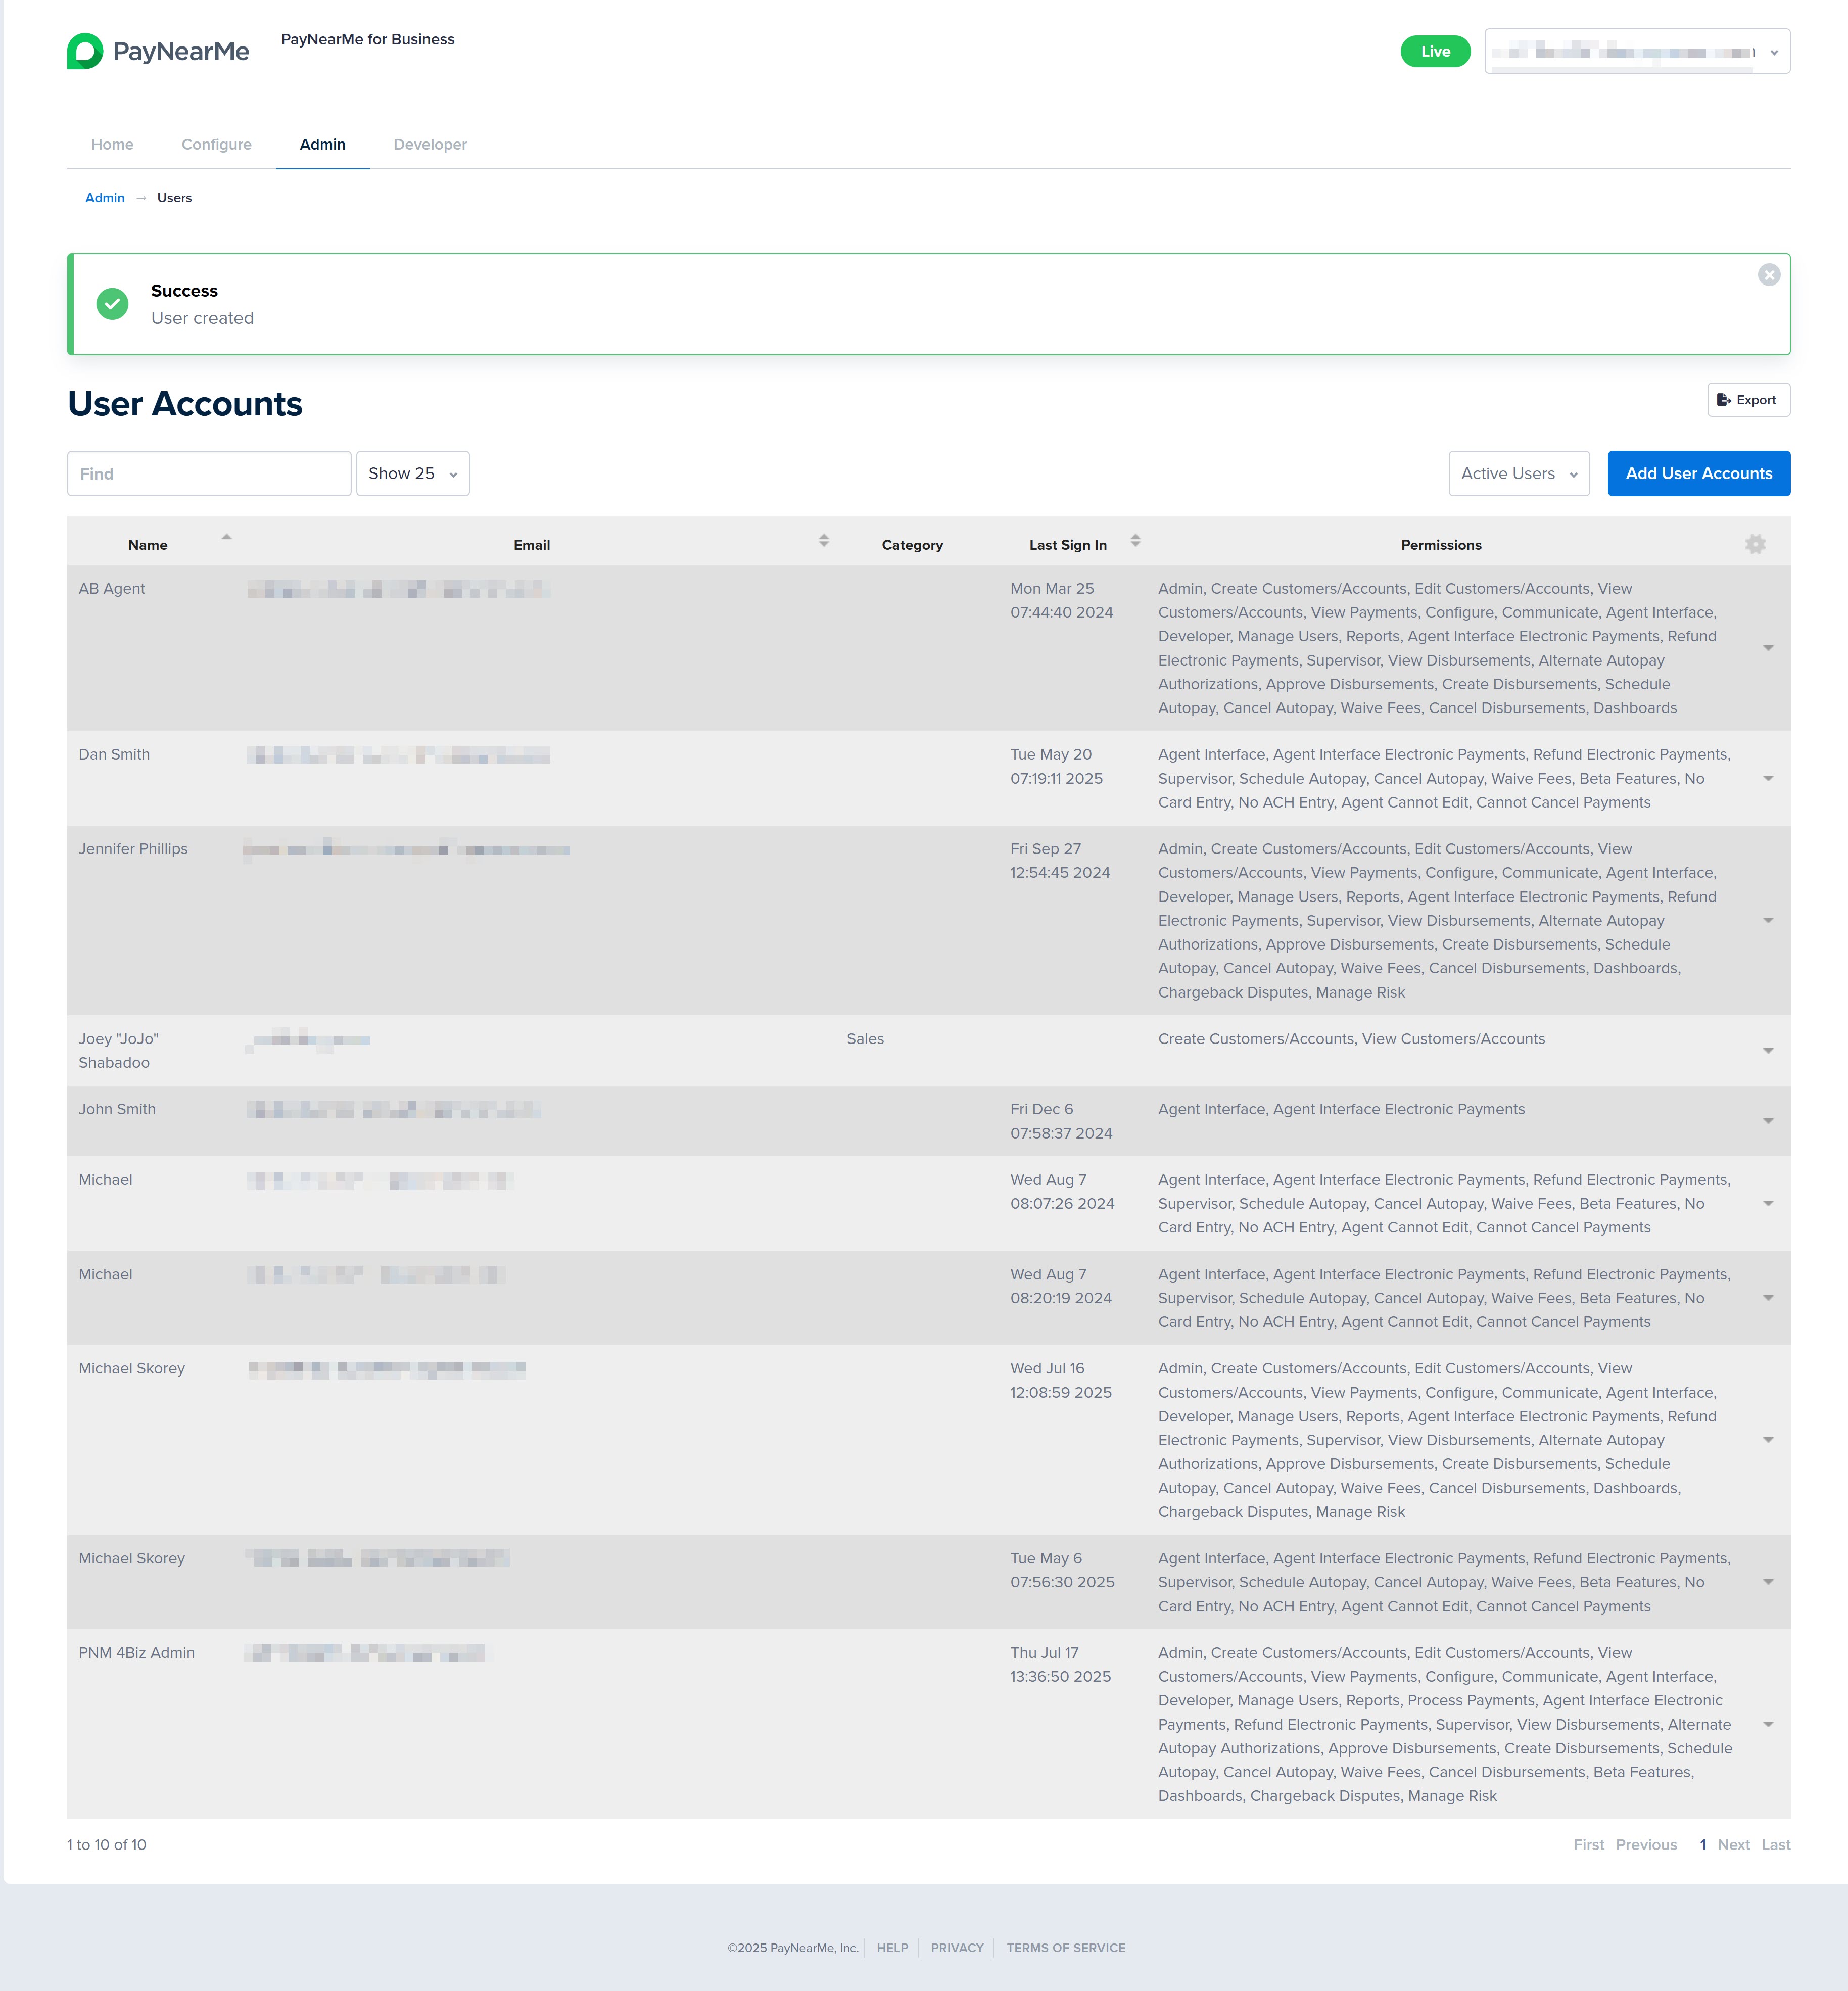Export the user accounts list
1848x1991 pixels.
click(1748, 400)
